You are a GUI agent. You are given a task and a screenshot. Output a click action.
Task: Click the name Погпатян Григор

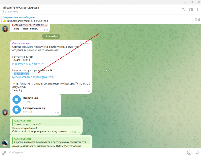click(22, 57)
